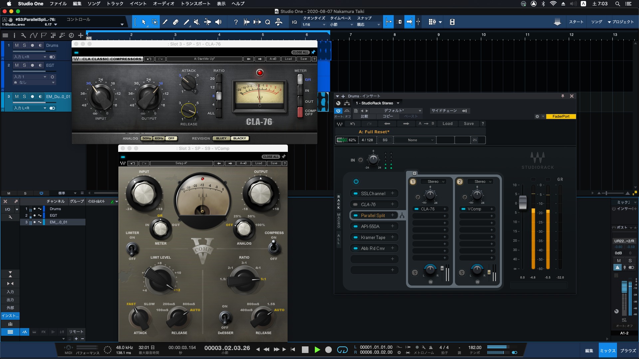This screenshot has width=639, height=359.
Task: Click CLA-76 ratio 20 button
Action: (219, 79)
